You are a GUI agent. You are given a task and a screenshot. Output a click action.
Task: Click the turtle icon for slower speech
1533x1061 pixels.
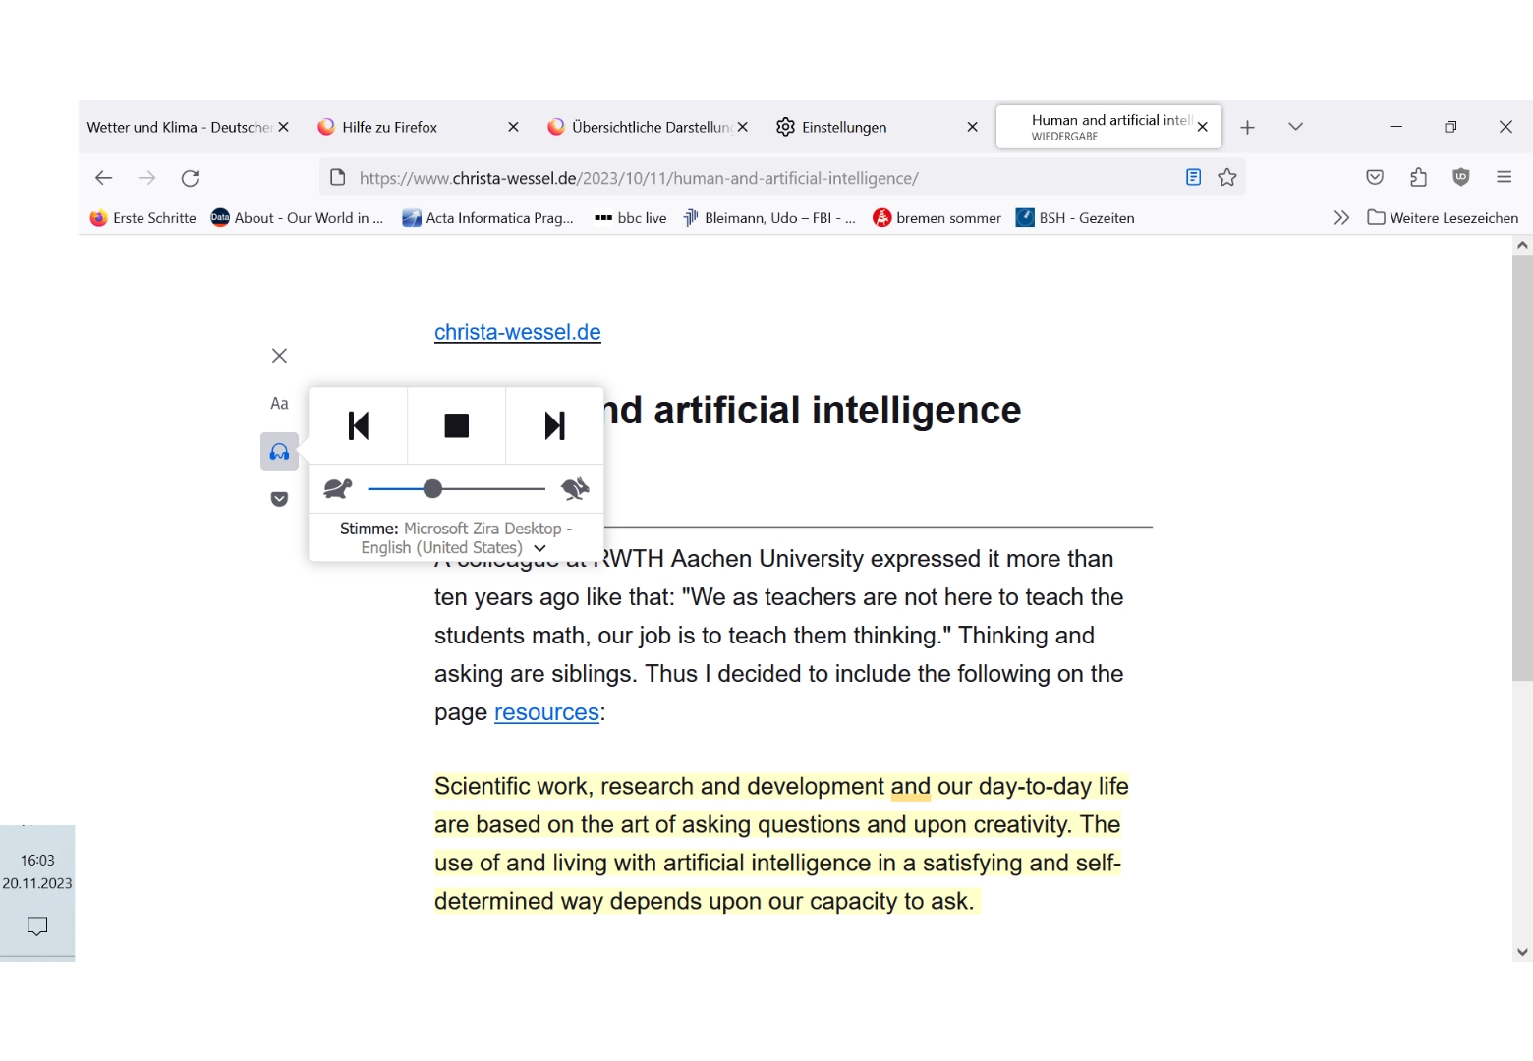coord(338,488)
